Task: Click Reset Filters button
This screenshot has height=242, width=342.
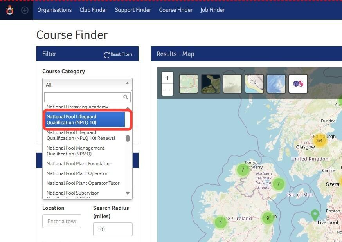Action: pyautogui.click(x=118, y=54)
